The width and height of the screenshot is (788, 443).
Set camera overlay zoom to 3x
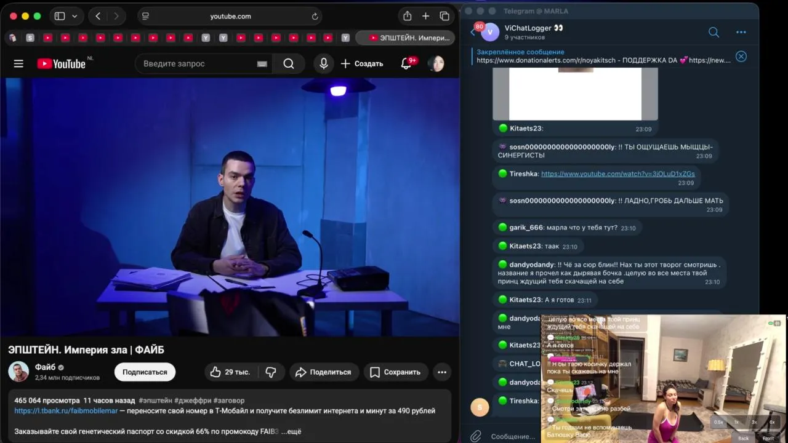tap(754, 422)
